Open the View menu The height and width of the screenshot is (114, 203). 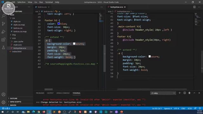coord(30,2)
